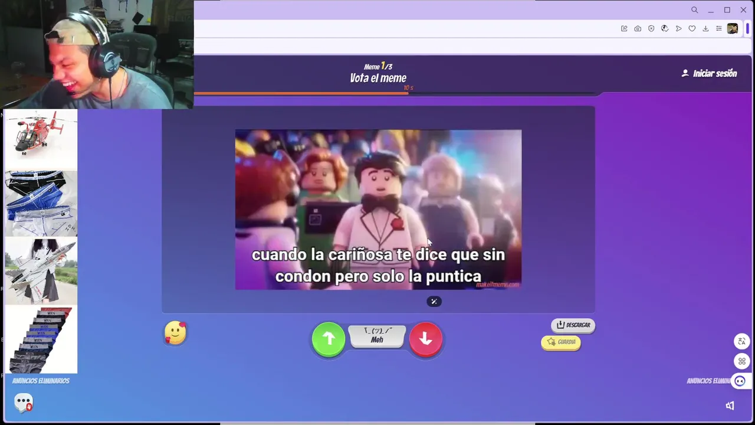This screenshot has width=755, height=425.
Task: Click the Descargar download button
Action: [x=573, y=325]
